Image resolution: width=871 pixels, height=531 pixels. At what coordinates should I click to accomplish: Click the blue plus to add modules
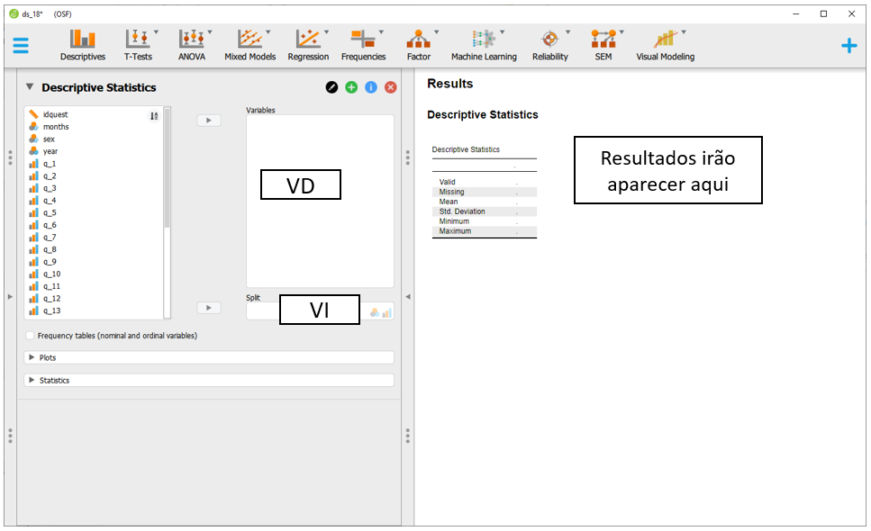pyautogui.click(x=848, y=46)
